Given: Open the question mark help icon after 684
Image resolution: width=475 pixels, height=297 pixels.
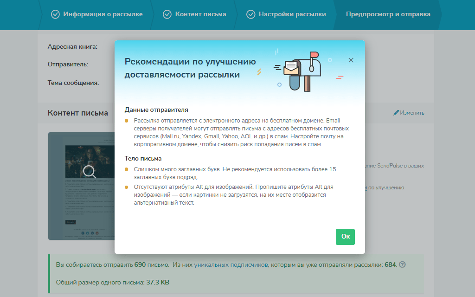Looking at the screenshot, I should click(x=402, y=265).
